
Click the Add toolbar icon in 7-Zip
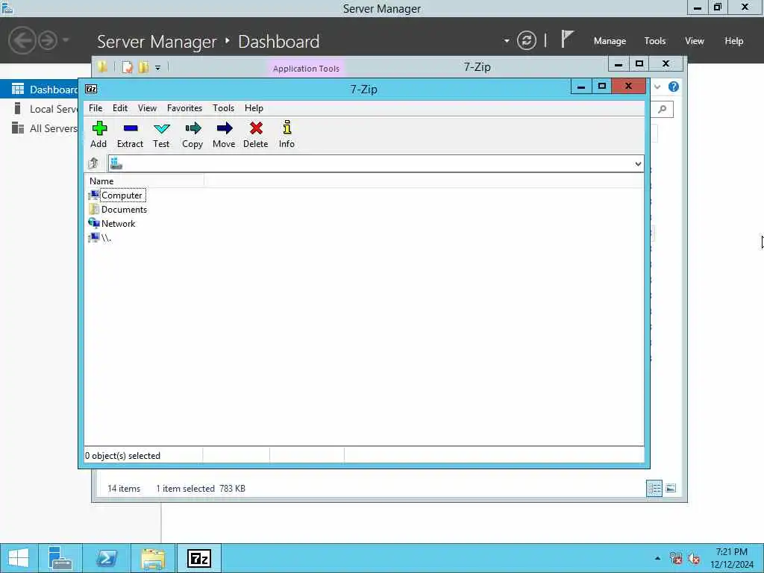click(x=99, y=134)
